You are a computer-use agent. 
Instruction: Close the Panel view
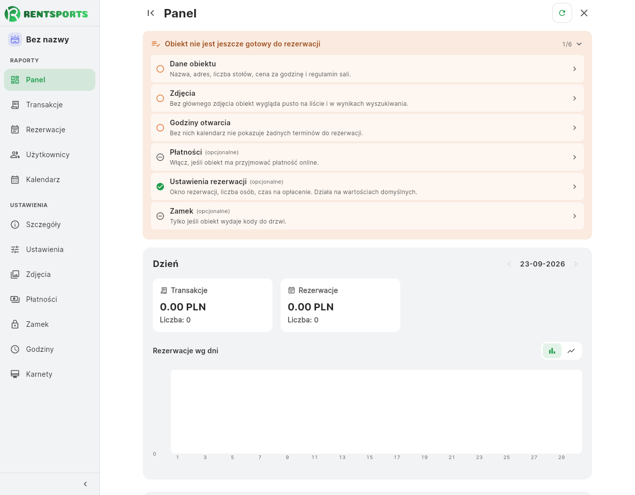coord(584,13)
